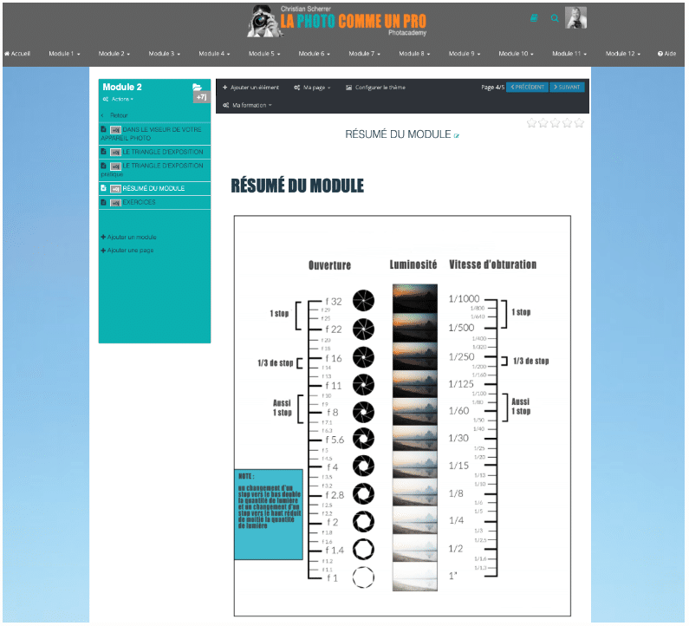Expand Module 6 in top navigation
This screenshot has width=689, height=626.
point(314,54)
